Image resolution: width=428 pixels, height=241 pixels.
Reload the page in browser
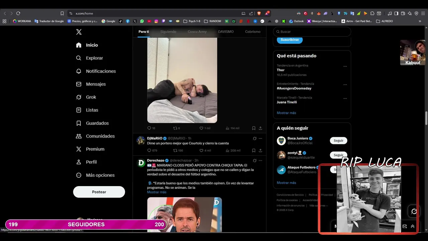tap(18, 13)
